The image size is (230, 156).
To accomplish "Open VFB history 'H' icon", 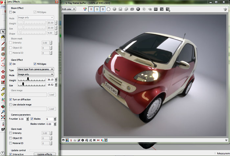I will pyautogui.click(x=94, y=140).
